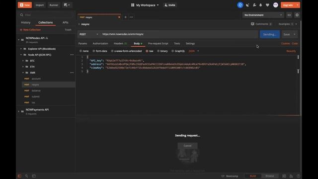
Task: Add a new request tab
Action: (125, 17)
